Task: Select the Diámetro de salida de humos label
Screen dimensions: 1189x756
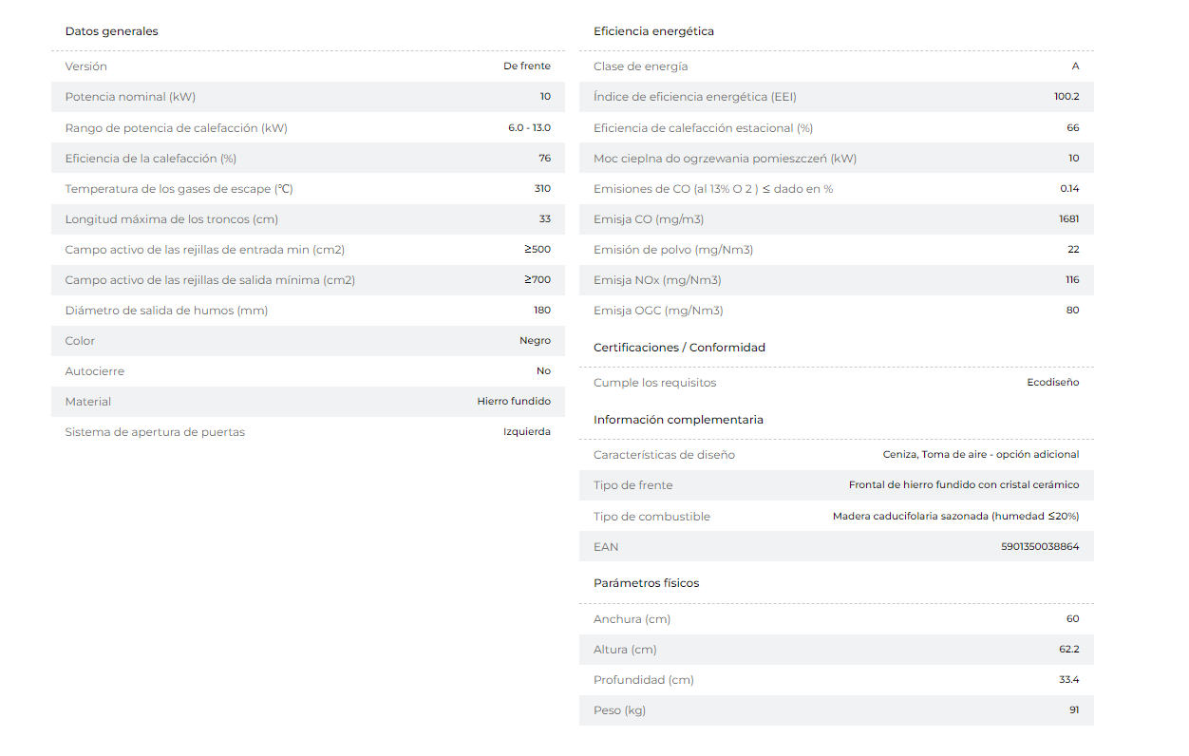Action: coord(167,311)
